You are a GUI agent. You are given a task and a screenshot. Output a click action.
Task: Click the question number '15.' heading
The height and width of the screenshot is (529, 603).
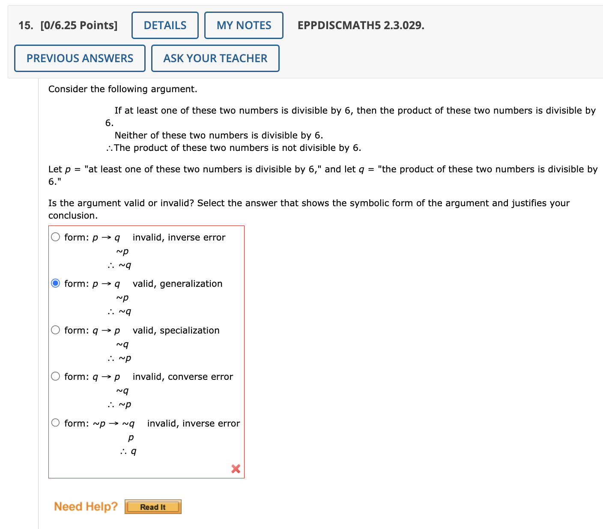tap(25, 25)
